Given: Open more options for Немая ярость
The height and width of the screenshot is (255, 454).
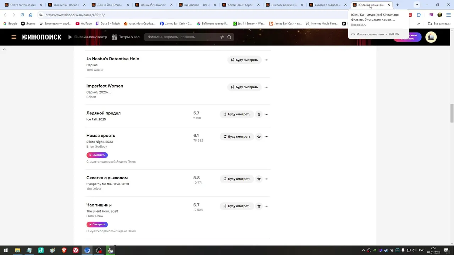Looking at the screenshot, I should (x=266, y=137).
